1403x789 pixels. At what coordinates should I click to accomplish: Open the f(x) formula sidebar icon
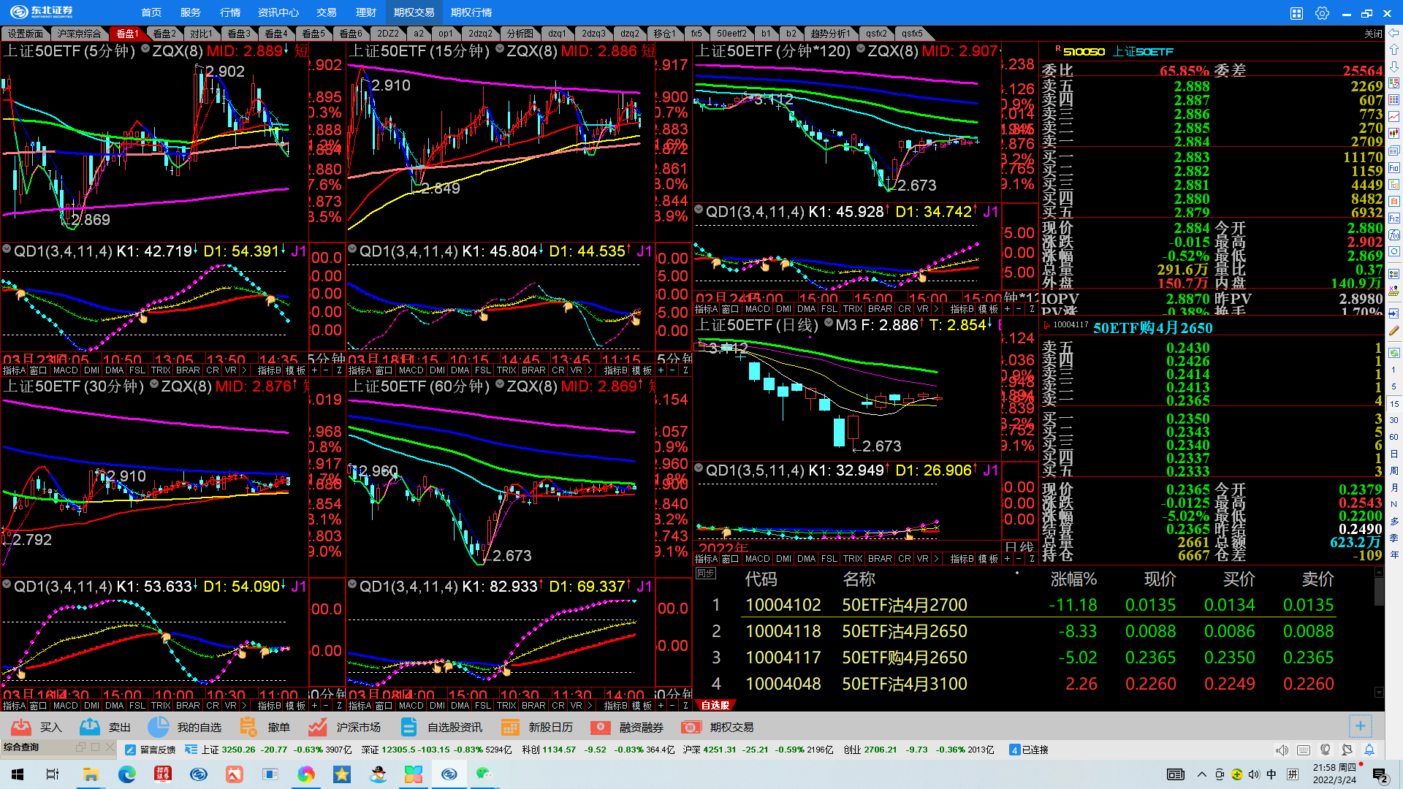click(1394, 235)
